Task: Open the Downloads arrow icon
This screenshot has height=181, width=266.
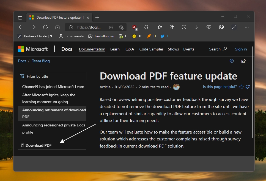Action: click(x=196, y=27)
